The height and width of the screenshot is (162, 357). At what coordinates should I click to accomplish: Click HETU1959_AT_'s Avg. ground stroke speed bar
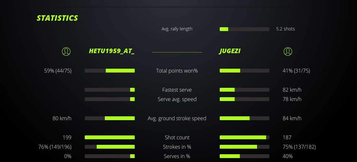(x=110, y=118)
